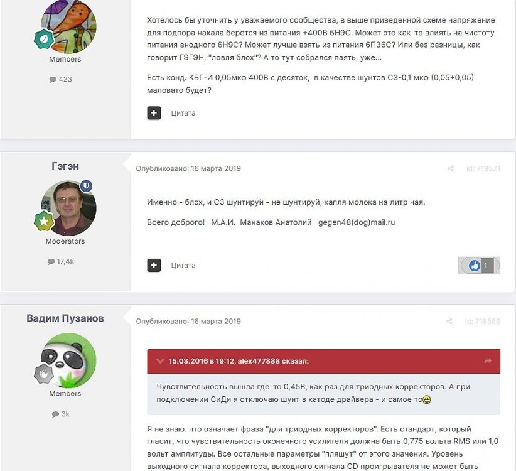
Task: Open the Гэгэн username profile link
Action: coord(65,166)
